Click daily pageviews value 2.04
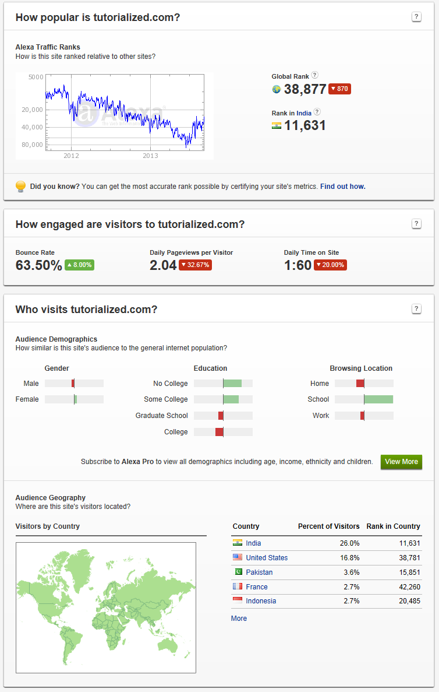This screenshot has width=439, height=692. 163,265
